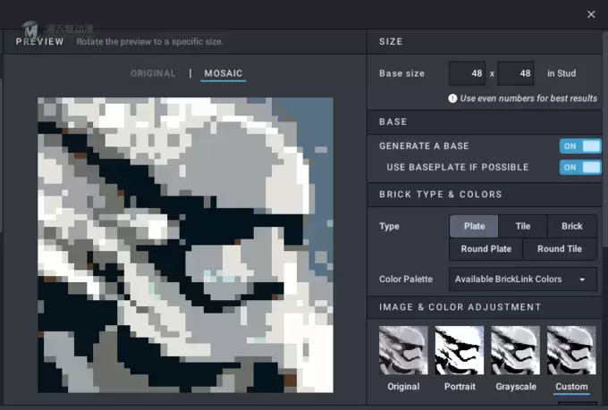Switch to the MOSAIC preview tab

tap(223, 73)
